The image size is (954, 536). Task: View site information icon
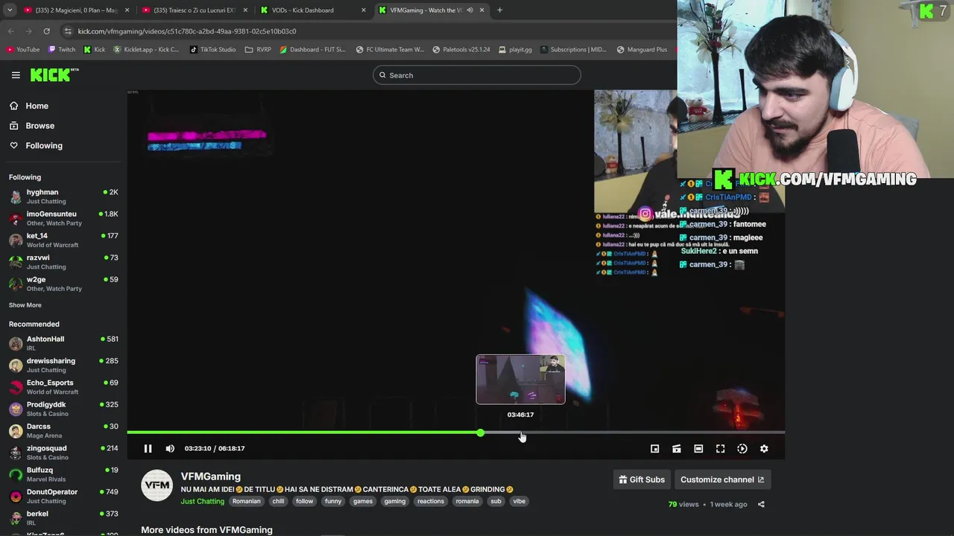[68, 31]
